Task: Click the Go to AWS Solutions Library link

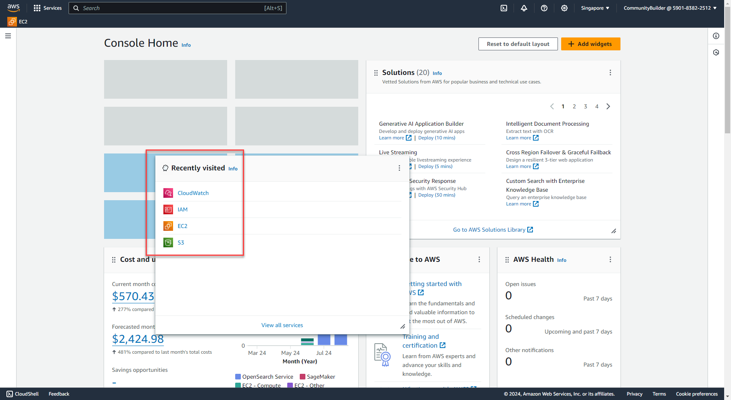Action: click(x=489, y=230)
